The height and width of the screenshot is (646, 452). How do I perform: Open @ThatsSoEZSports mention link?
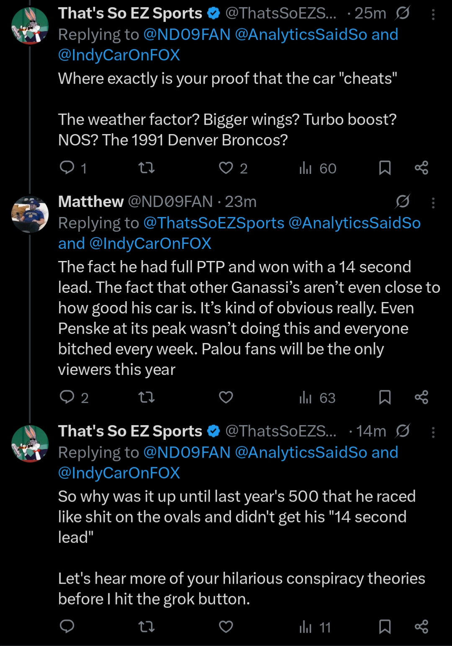(213, 223)
